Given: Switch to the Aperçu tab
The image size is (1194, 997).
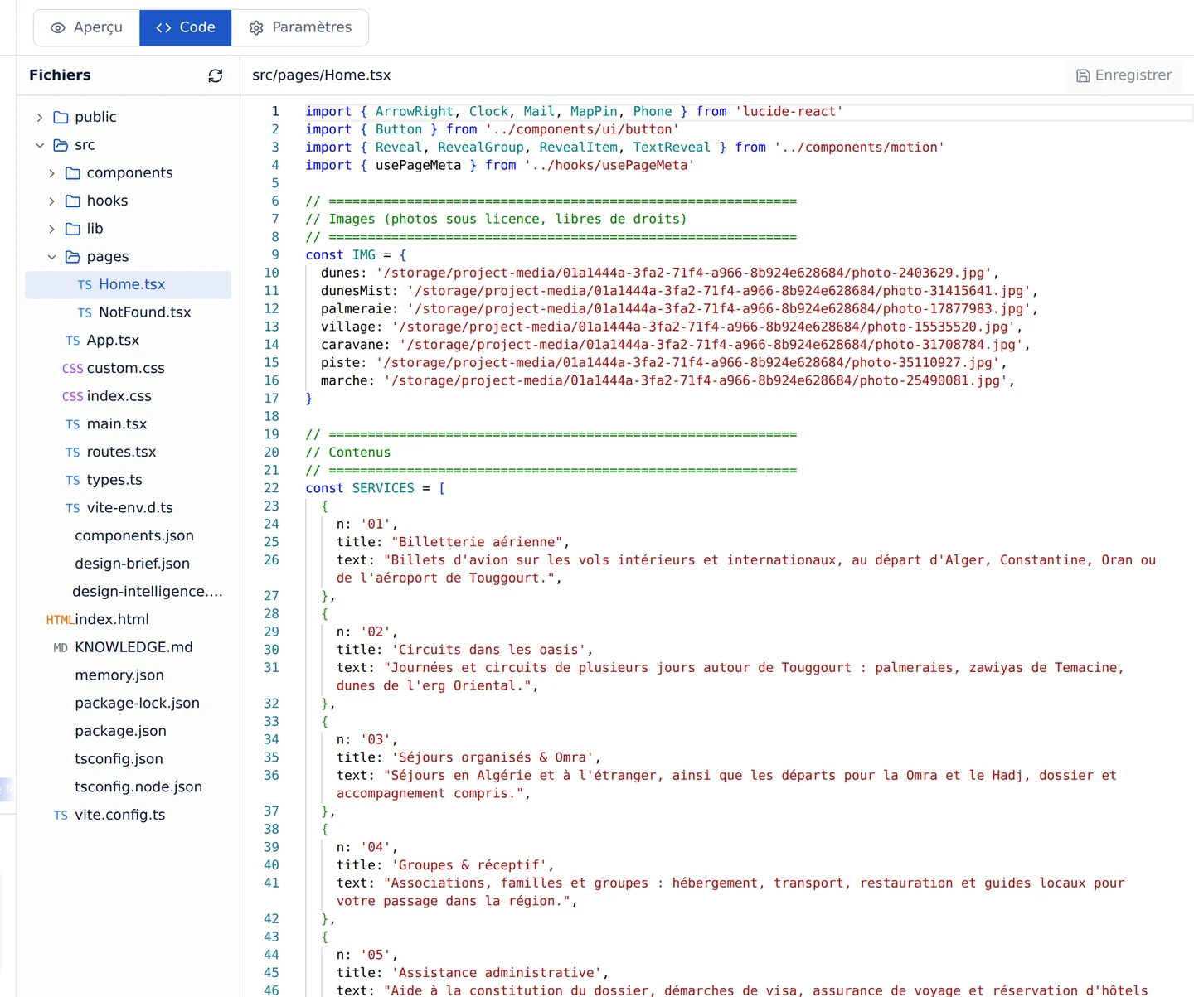Looking at the screenshot, I should click(86, 27).
